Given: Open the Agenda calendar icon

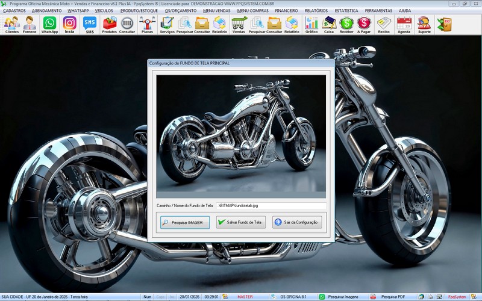Looking at the screenshot, I should (x=404, y=25).
